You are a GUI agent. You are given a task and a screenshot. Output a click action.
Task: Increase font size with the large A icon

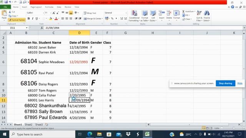(x=54, y=13)
